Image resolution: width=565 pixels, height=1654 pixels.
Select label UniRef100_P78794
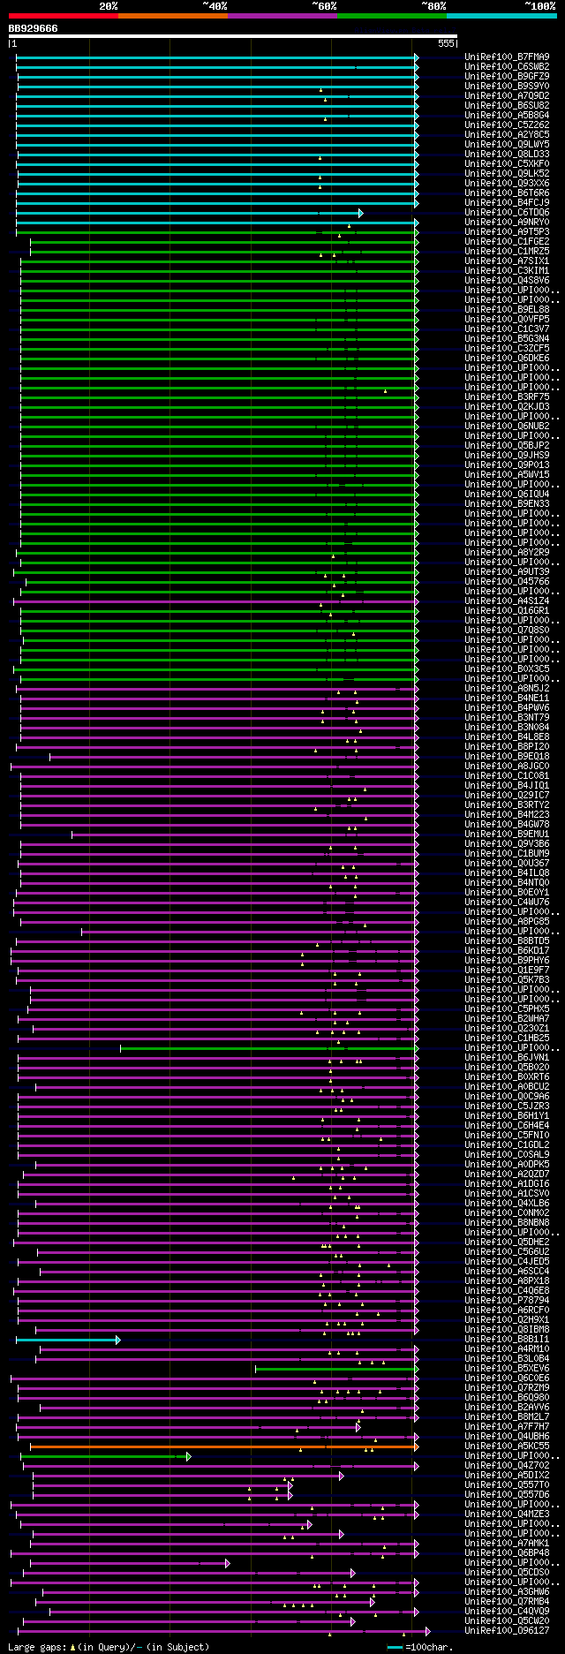[x=507, y=1301]
